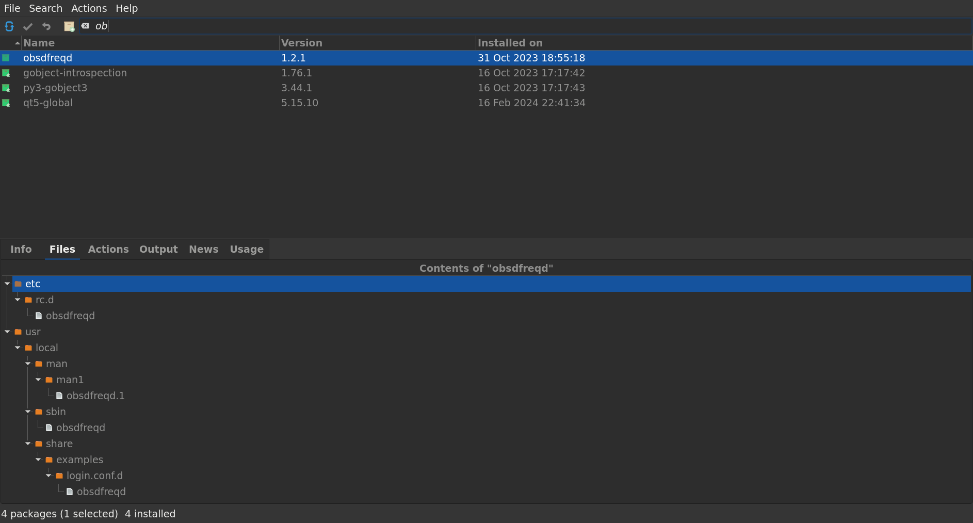Click the blue sync database icon

pyautogui.click(x=9, y=26)
